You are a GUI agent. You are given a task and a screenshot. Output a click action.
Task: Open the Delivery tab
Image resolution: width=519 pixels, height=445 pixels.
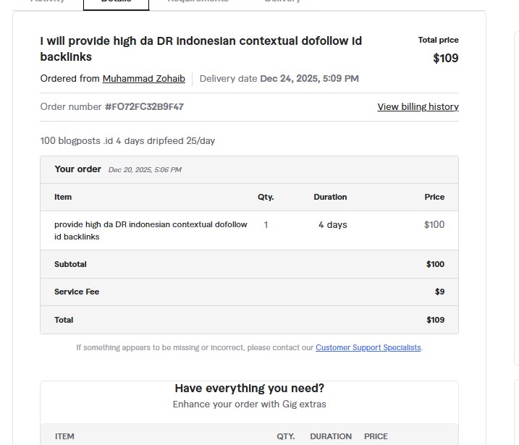pos(282,2)
